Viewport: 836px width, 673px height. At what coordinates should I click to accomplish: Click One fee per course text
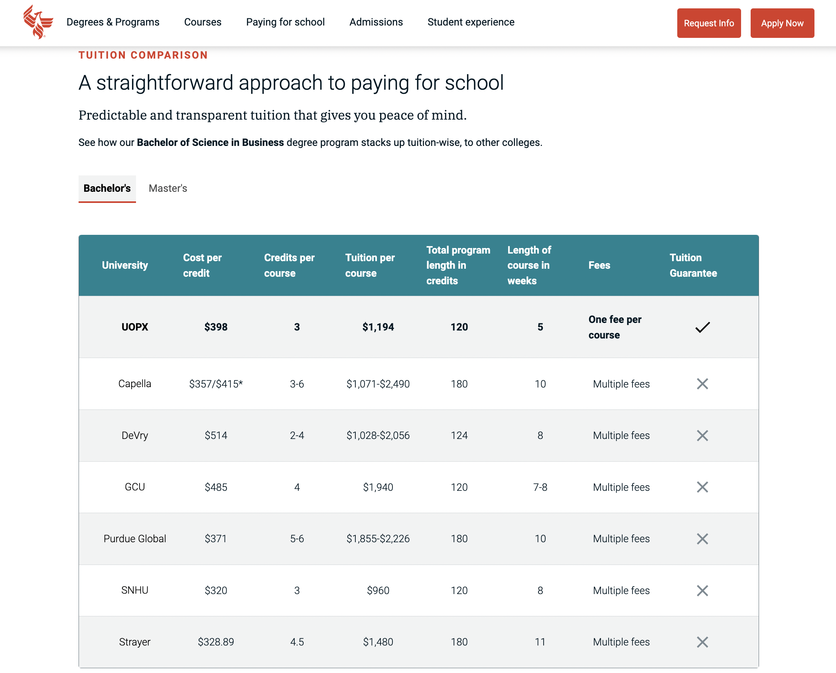point(615,327)
